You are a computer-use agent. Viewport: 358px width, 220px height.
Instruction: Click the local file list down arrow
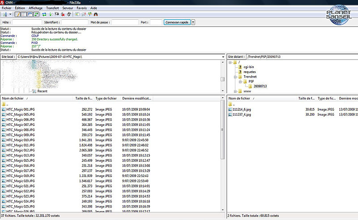click(x=222, y=210)
